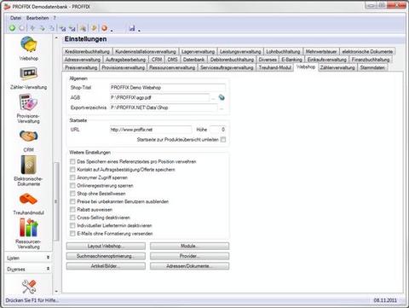Enable 'Cross-Selling deaktivieren' checkbox

[x=72, y=218]
